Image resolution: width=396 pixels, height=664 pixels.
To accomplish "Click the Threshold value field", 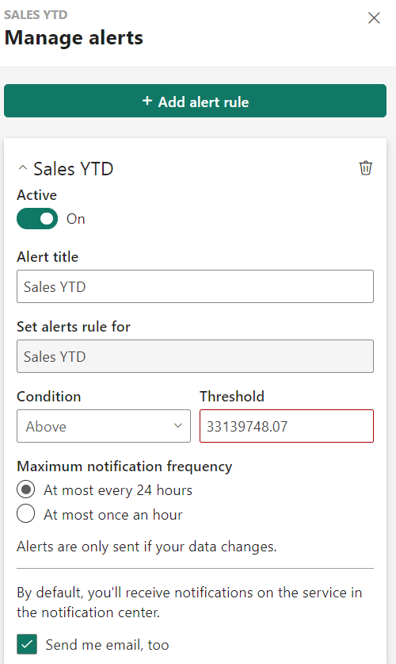I will (x=287, y=426).
